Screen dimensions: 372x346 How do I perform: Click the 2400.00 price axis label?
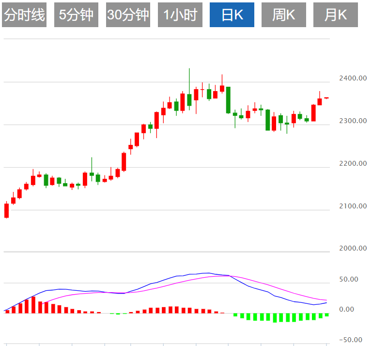pos(353,78)
